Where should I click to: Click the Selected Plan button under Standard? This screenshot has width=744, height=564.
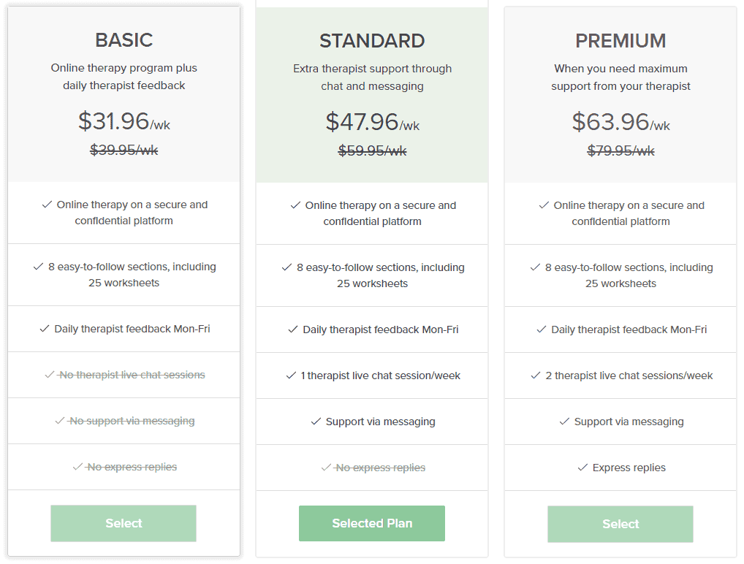click(372, 523)
